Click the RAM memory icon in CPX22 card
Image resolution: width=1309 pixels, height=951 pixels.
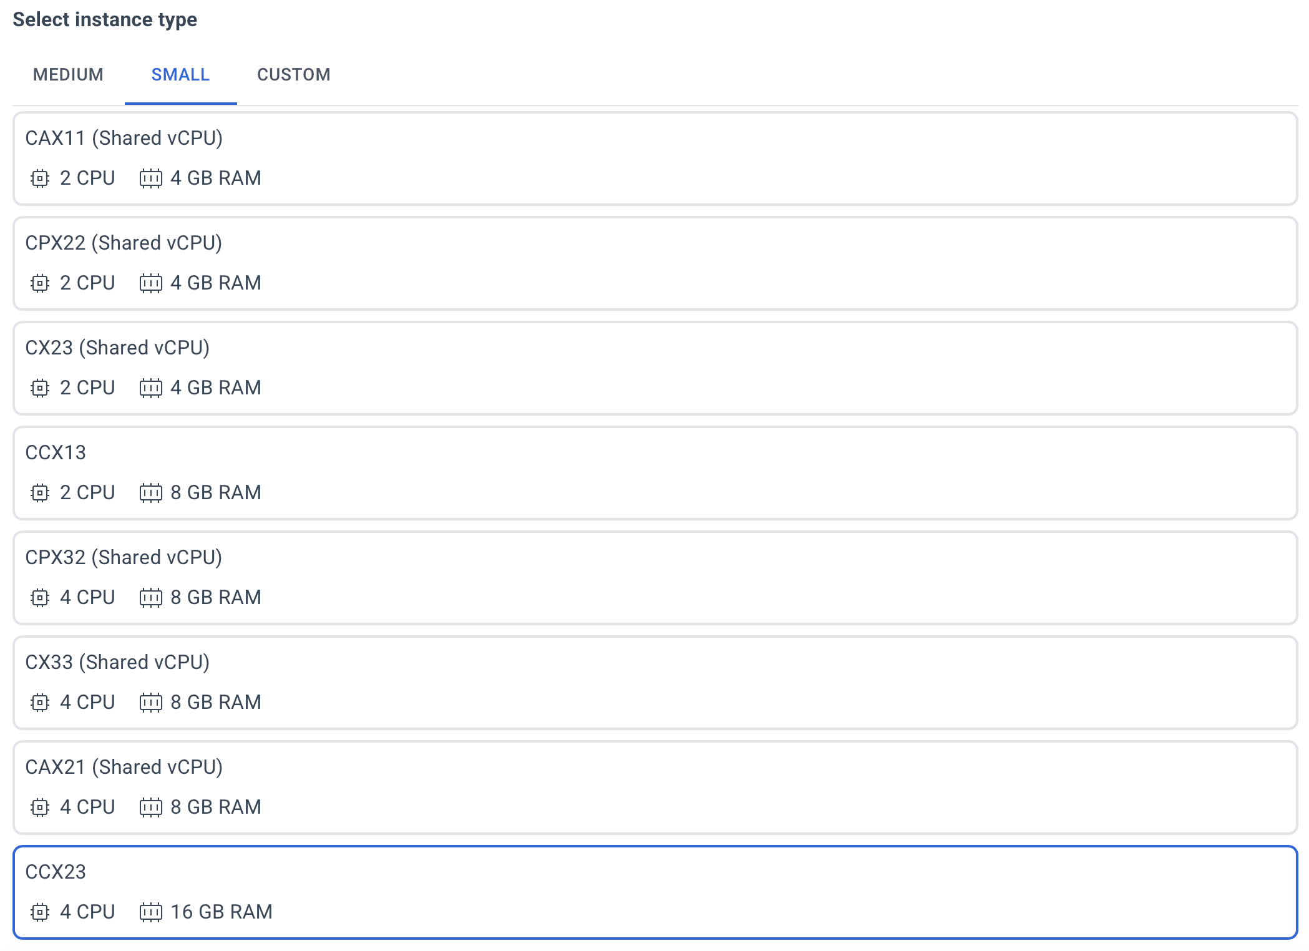[150, 283]
